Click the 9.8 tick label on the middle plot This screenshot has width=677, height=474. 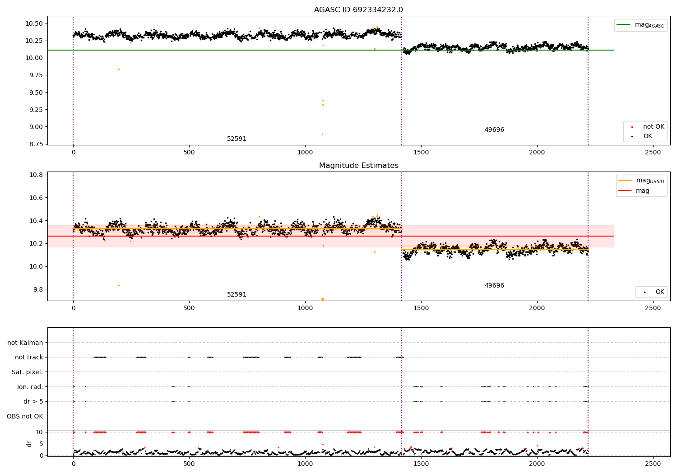tap(38, 289)
